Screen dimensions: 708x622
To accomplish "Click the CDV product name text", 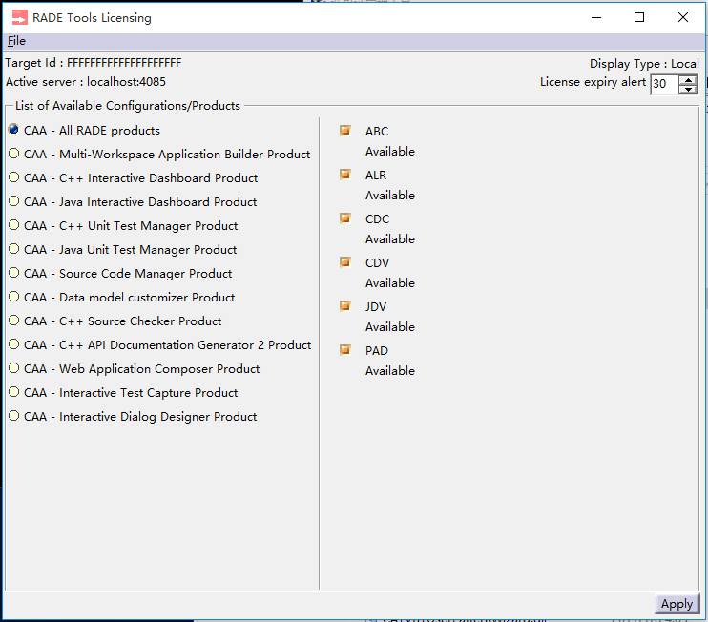I will tap(377, 262).
